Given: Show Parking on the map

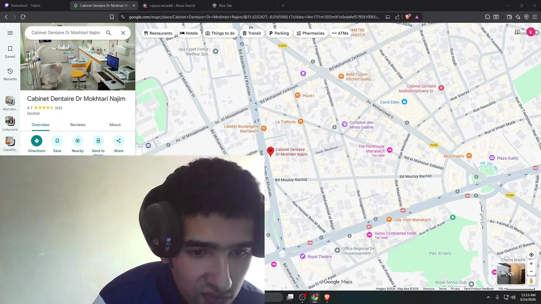Looking at the screenshot, I should point(279,33).
